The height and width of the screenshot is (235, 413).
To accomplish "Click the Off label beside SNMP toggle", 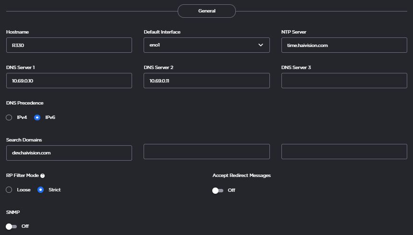I will click(25, 226).
